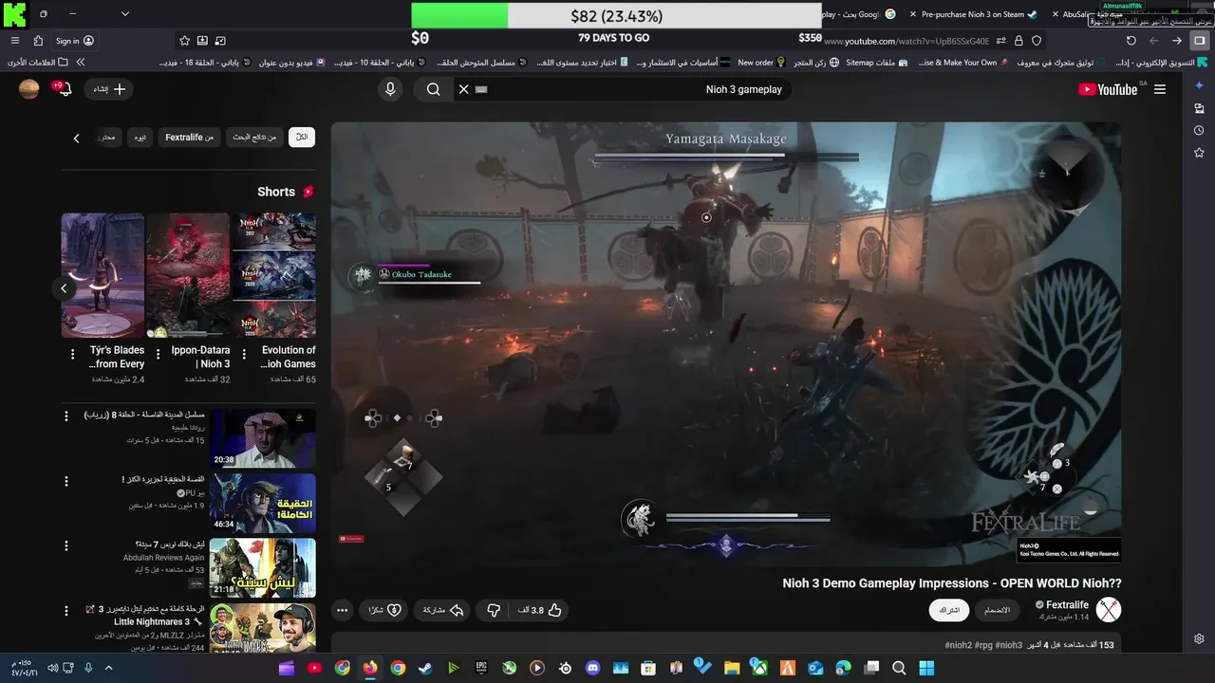The height and width of the screenshot is (683, 1215).
Task: Click the YouTube URL address bar
Action: (x=907, y=41)
